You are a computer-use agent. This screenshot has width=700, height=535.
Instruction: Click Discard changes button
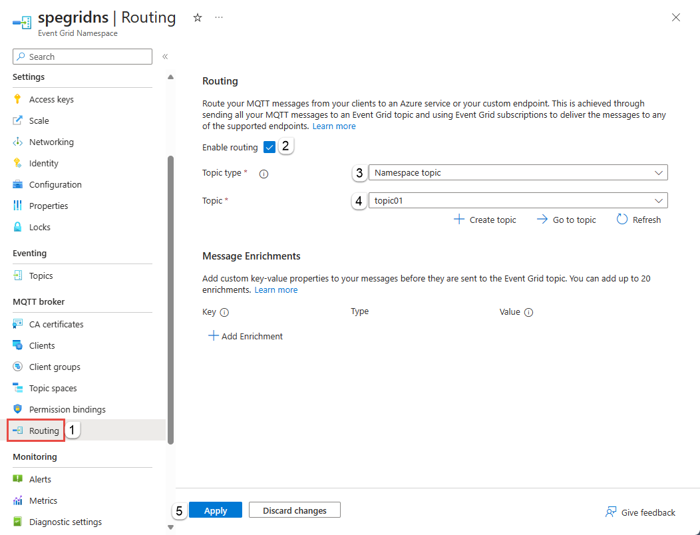click(x=295, y=510)
